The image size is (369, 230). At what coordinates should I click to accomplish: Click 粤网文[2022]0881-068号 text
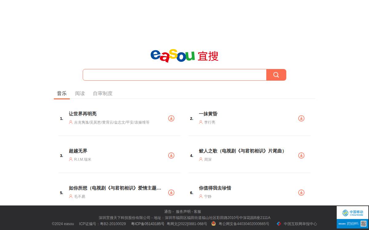[187, 224]
